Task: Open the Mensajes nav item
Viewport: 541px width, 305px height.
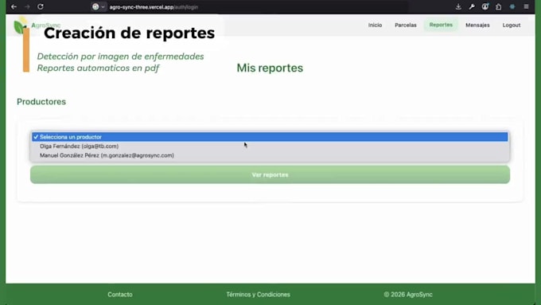Action: (477, 25)
